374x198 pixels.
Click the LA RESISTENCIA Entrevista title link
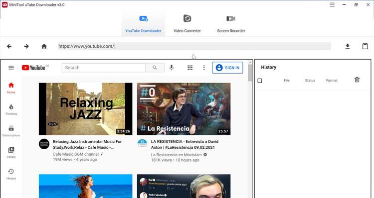click(x=185, y=144)
